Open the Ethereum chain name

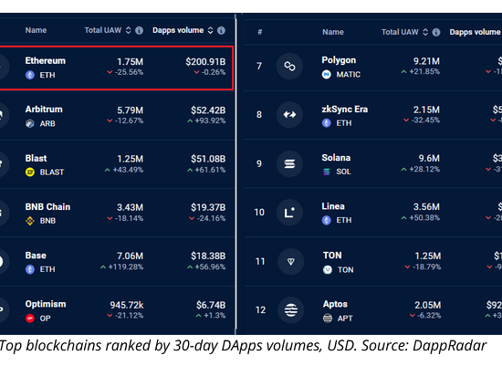(x=46, y=61)
